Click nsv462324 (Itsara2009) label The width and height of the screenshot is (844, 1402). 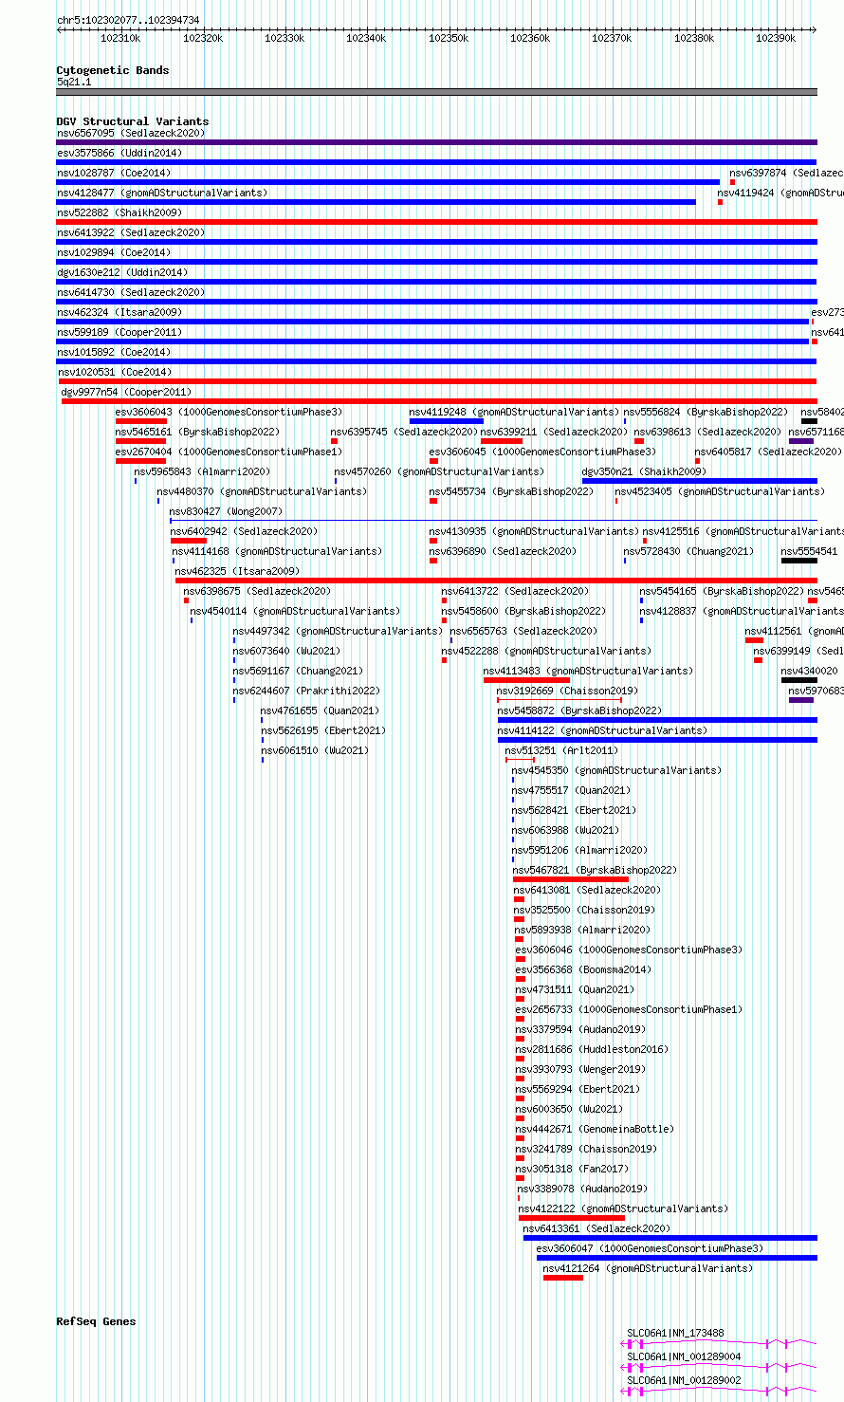point(119,312)
